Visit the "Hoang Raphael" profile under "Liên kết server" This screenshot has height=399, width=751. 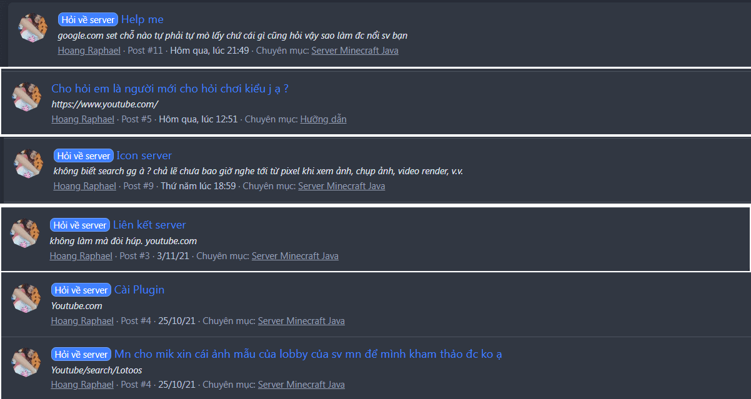click(81, 256)
